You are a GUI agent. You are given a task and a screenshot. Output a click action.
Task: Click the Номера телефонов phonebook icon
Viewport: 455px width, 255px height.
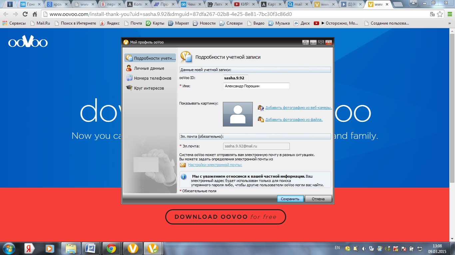click(129, 78)
